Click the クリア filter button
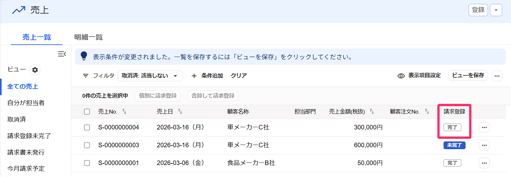Image resolution: width=511 pixels, height=177 pixels. point(239,76)
